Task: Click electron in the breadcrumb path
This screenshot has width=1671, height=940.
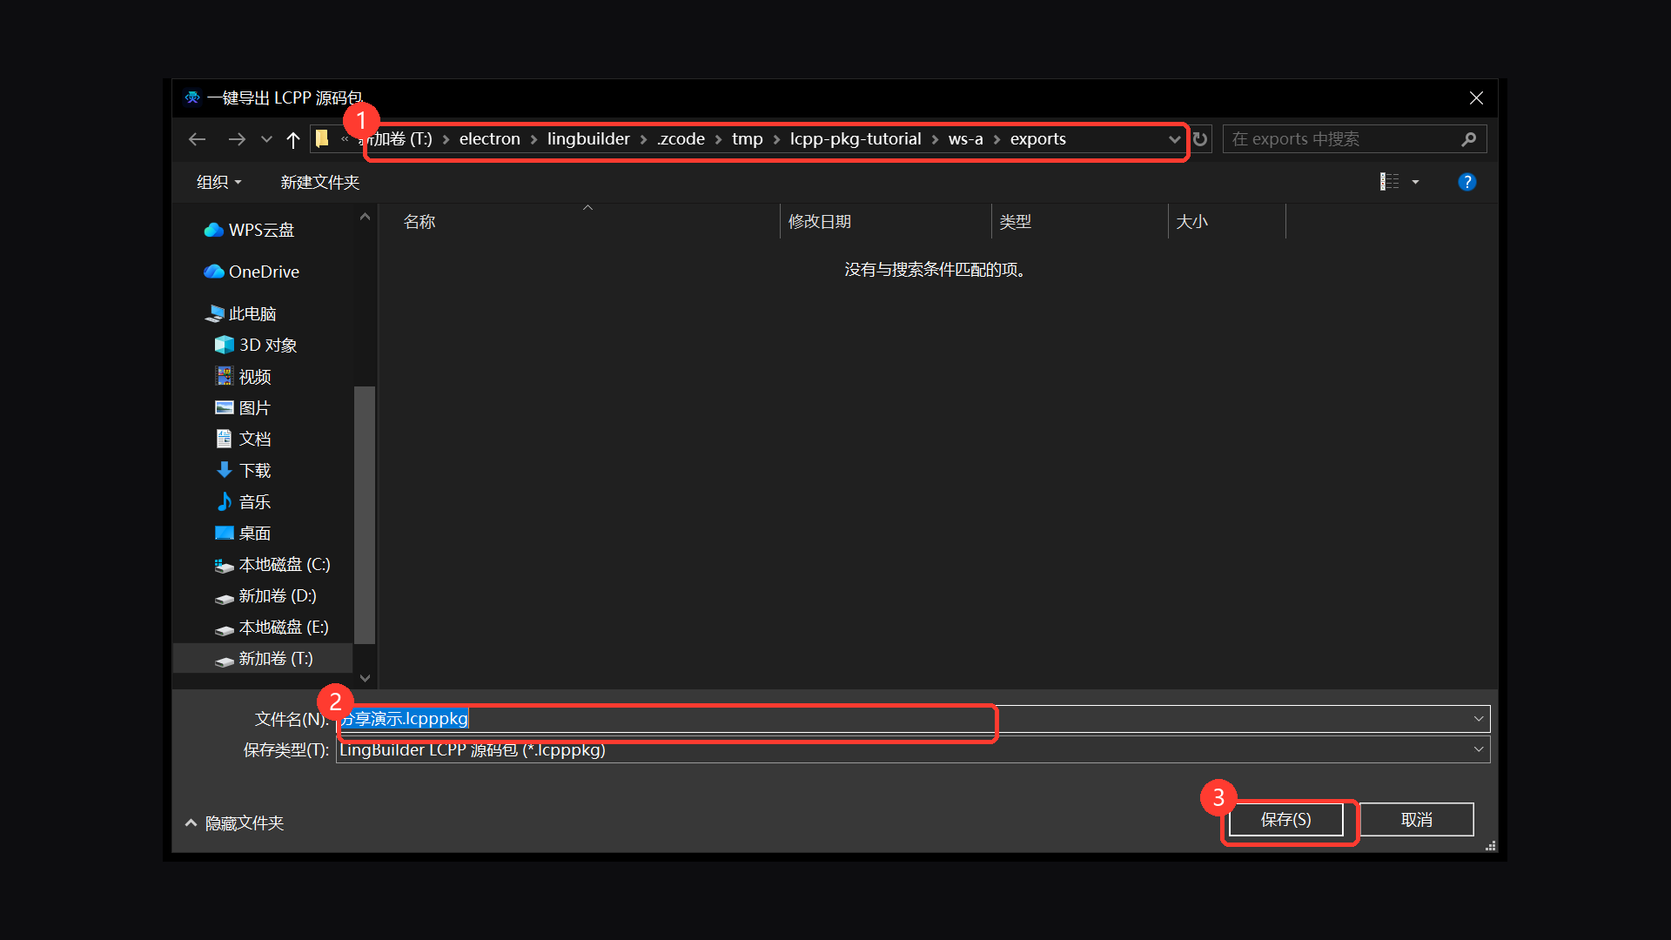Action: click(490, 139)
